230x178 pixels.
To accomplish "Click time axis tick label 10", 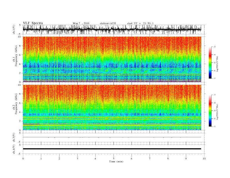I will click(204, 159).
